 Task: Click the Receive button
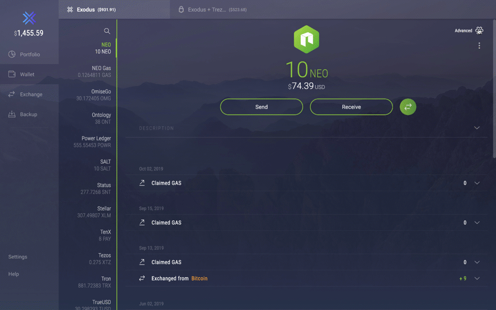[x=351, y=107]
